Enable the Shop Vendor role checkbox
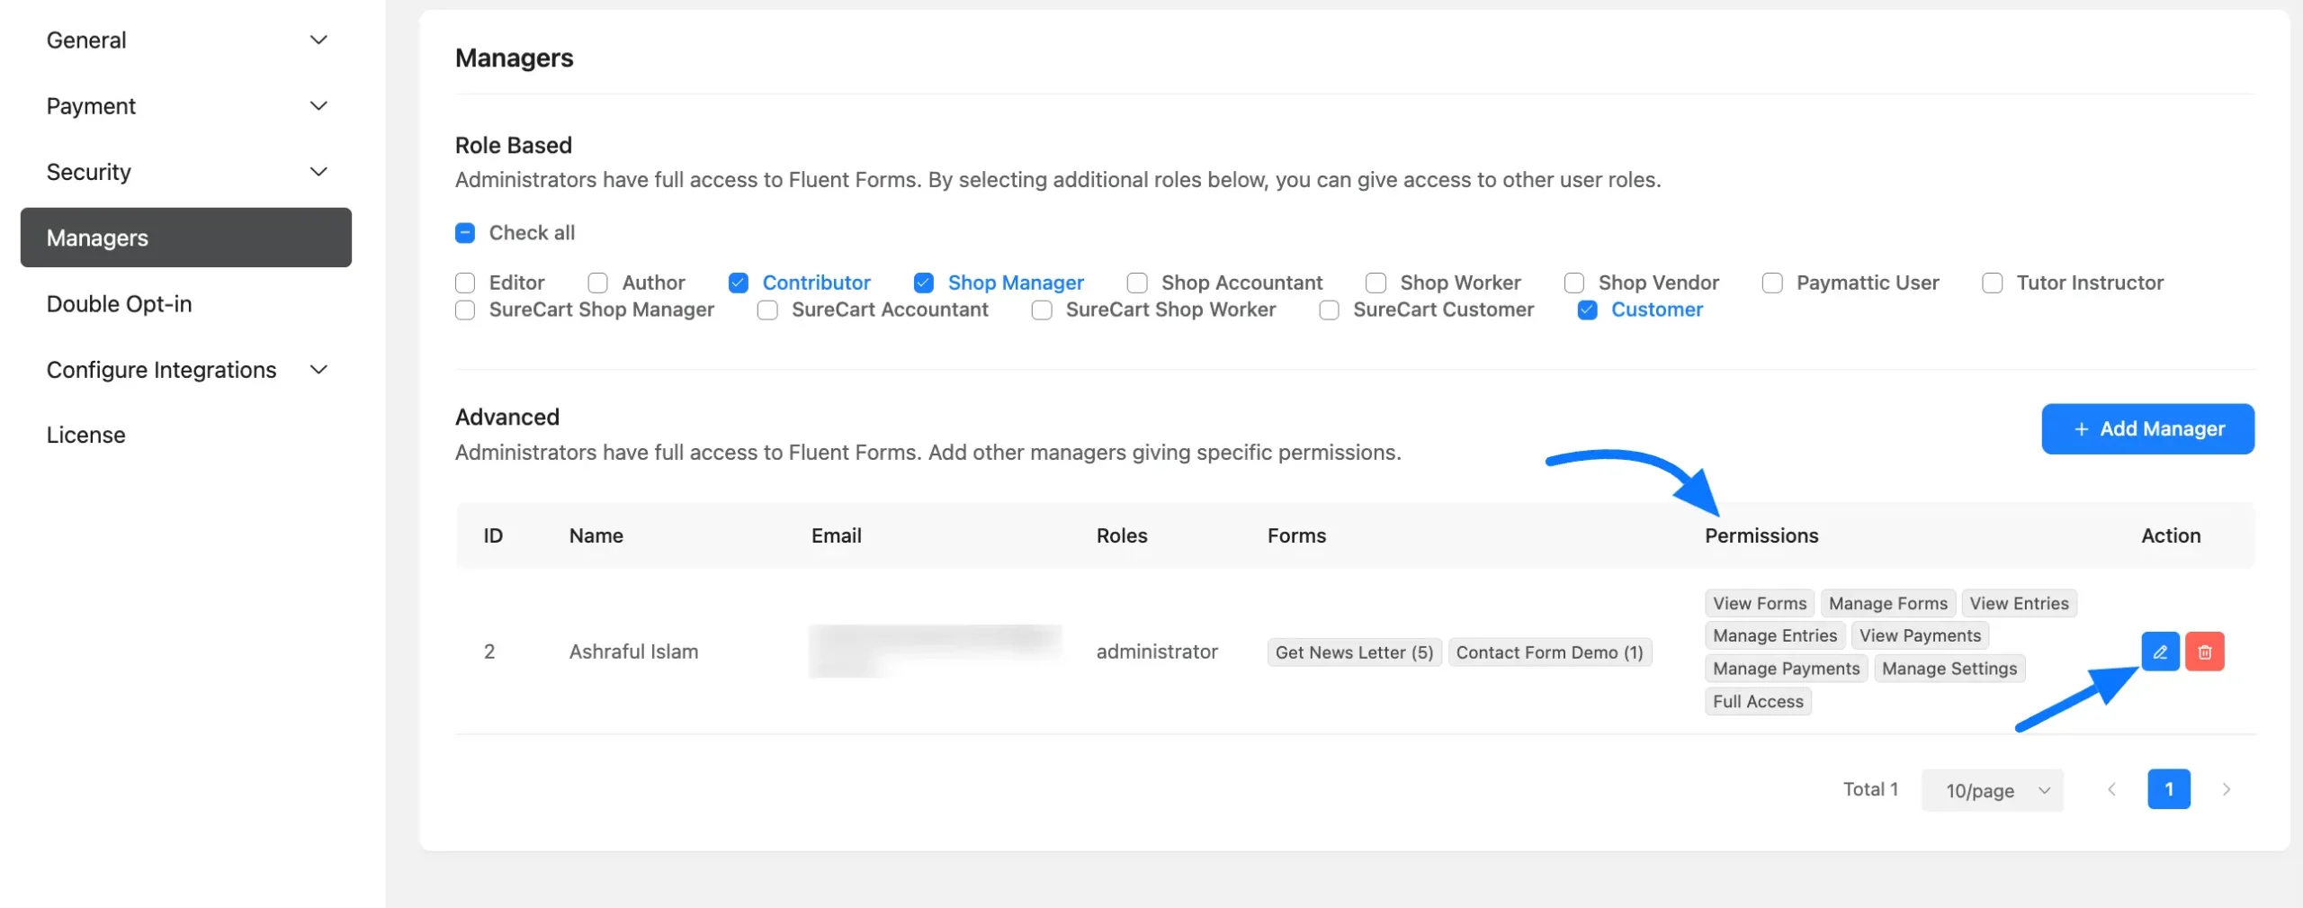Image resolution: width=2303 pixels, height=908 pixels. (1573, 283)
